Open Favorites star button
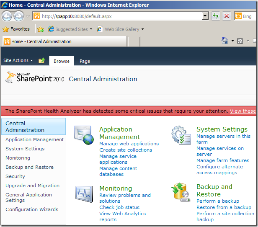Screen dimensions: 258x227 [16, 29]
